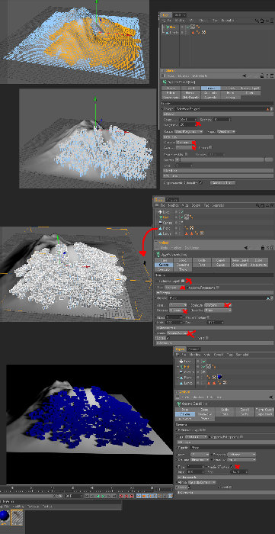Click the Link field in the top Guides settings
Image resolution: width=275 pixels, height=534 pixels.
tap(221, 108)
